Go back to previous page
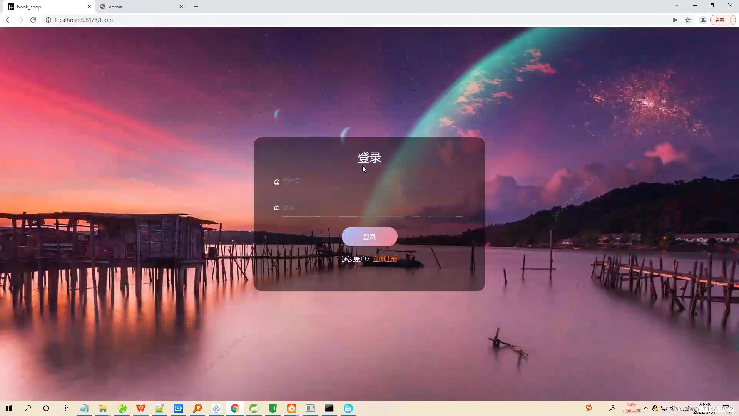The width and height of the screenshot is (739, 416). tap(8, 20)
